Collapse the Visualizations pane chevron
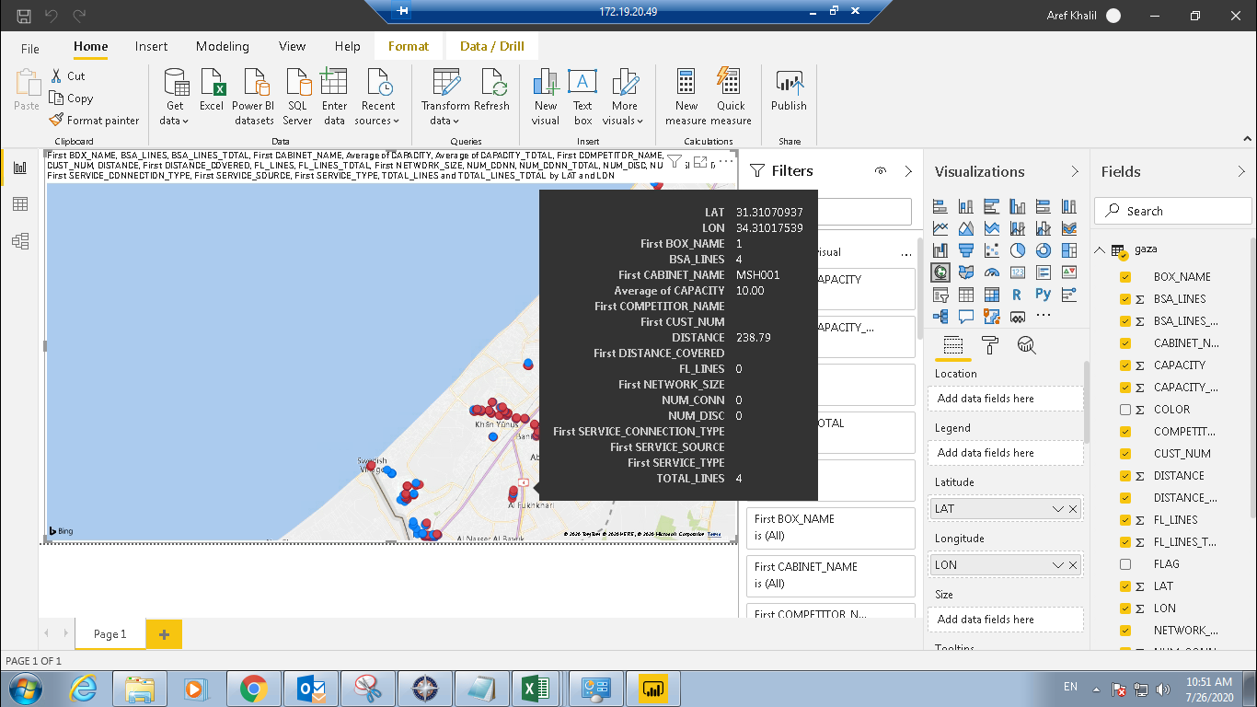Image resolution: width=1257 pixels, height=707 pixels. (x=1075, y=171)
